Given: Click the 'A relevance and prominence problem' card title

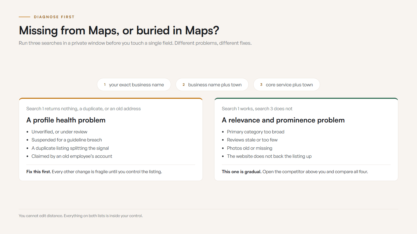Looking at the screenshot, I should tap(283, 120).
